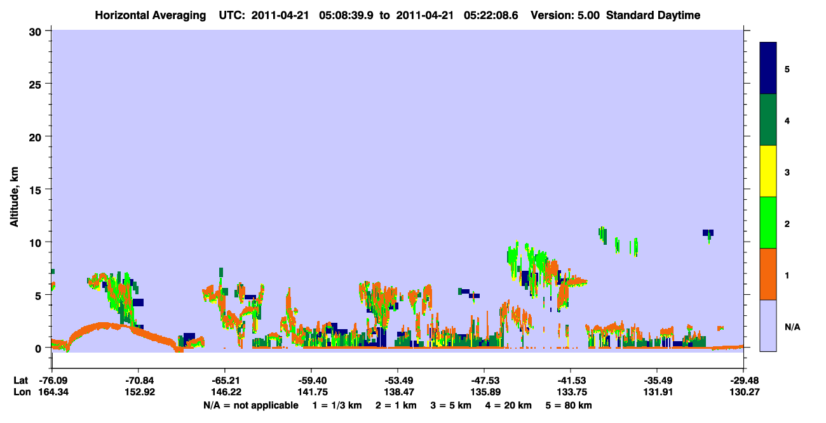Image resolution: width=826 pixels, height=423 pixels.
Task: Click the 0 altitude tick label
Action: (x=39, y=348)
